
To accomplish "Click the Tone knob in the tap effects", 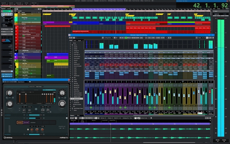I will (37, 130).
